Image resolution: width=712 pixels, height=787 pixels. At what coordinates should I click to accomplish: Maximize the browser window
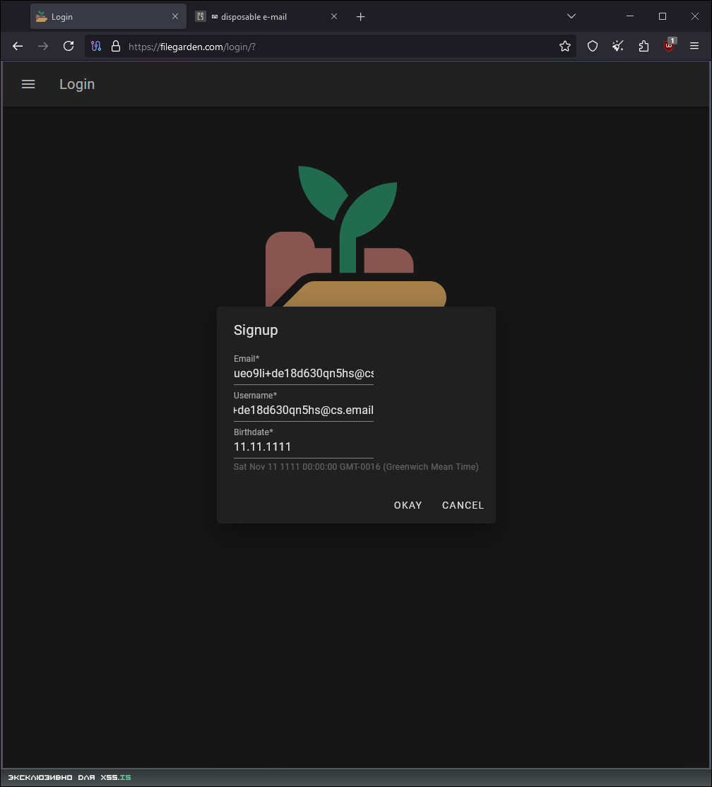tap(663, 16)
